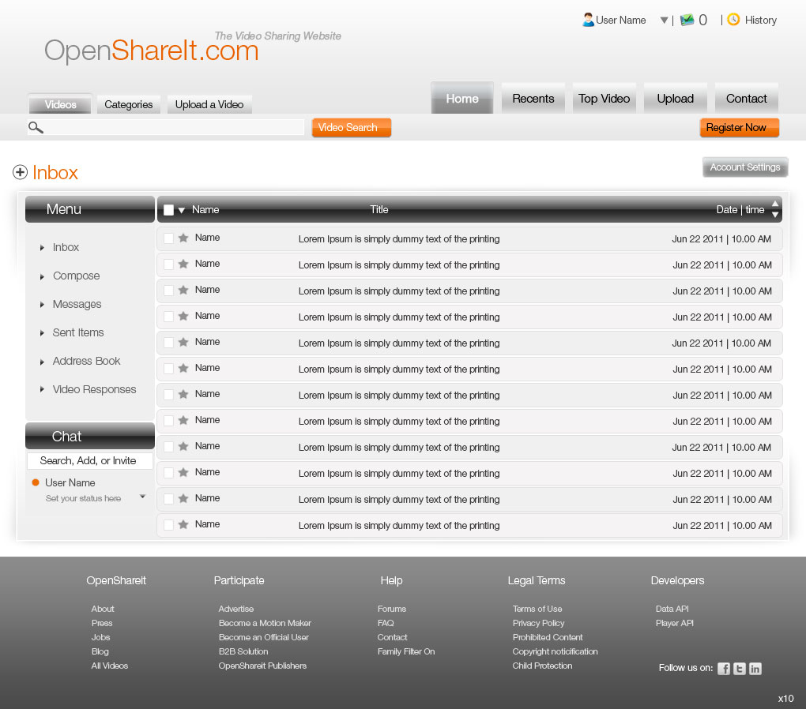Image resolution: width=806 pixels, height=709 pixels.
Task: Open the LinkedIn follow icon
Action: coord(755,669)
